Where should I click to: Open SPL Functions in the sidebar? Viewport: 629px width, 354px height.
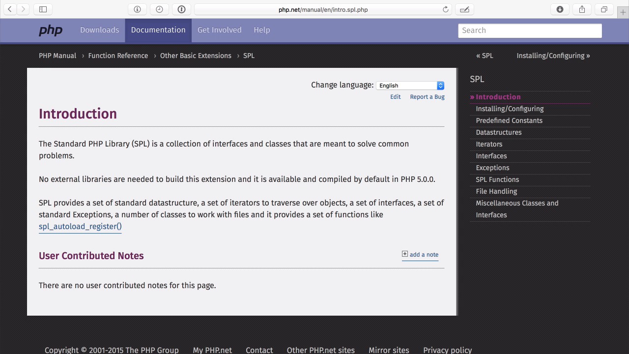point(497,179)
